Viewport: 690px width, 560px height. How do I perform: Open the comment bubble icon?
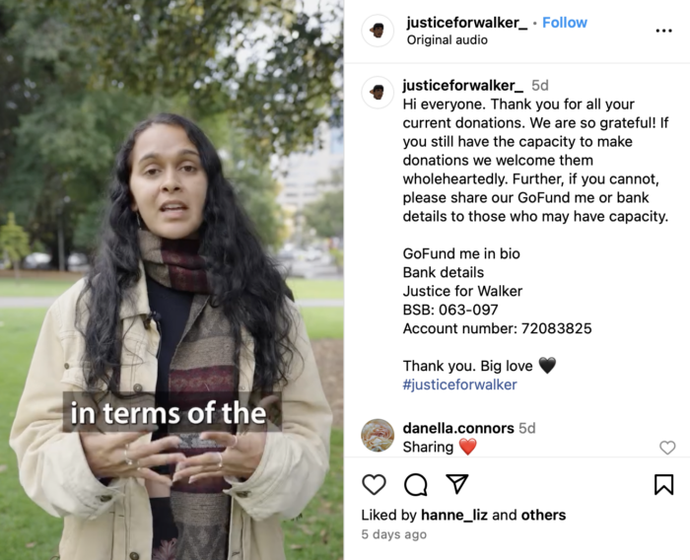click(x=415, y=485)
